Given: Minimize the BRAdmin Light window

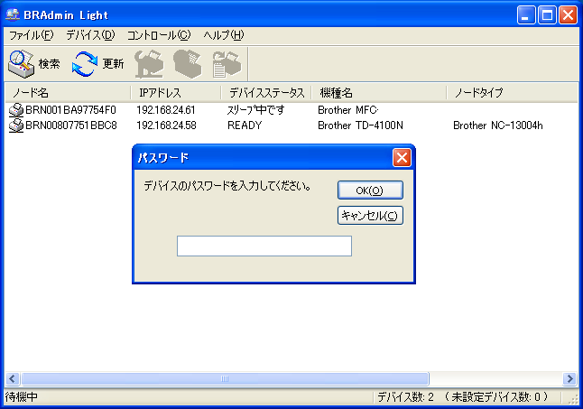Looking at the screenshot, I should pos(526,15).
